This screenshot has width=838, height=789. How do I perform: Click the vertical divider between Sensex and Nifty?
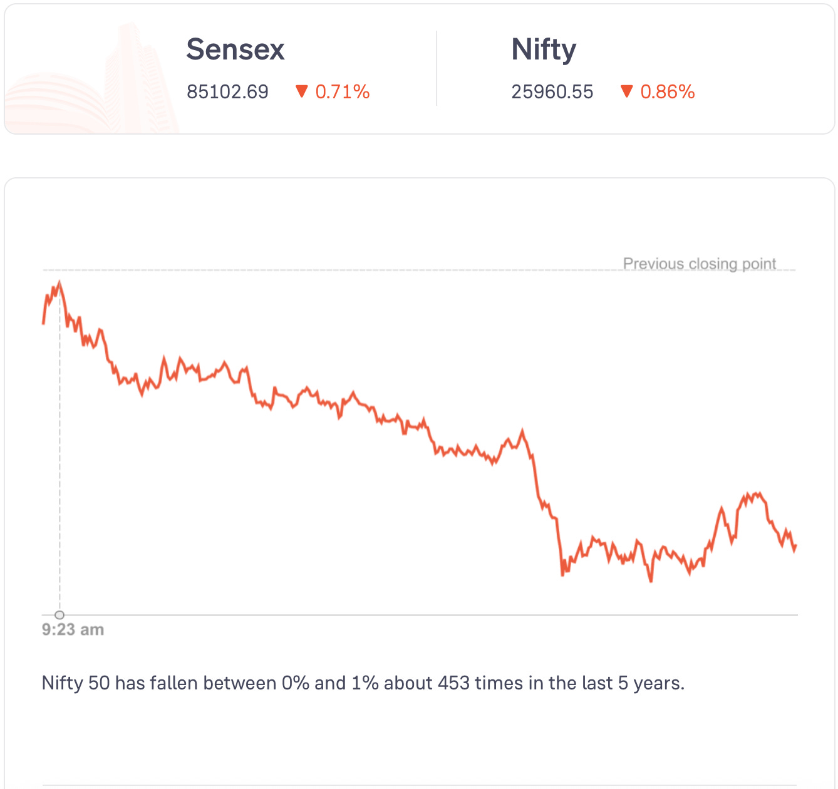[437, 69]
